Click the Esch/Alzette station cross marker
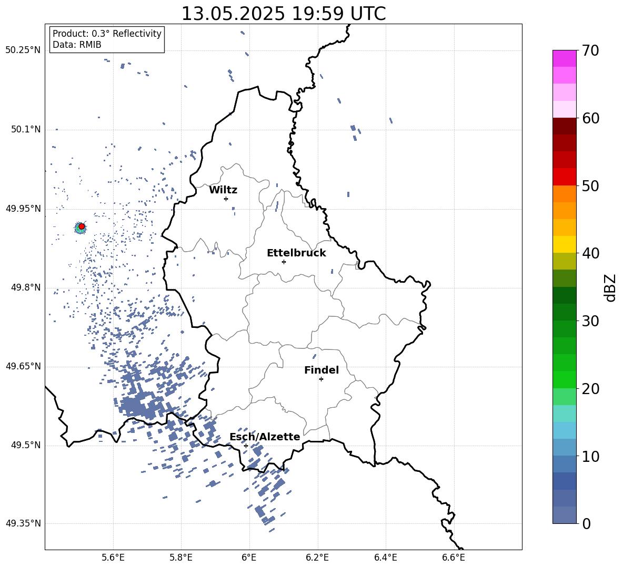Image resolution: width=623 pixels, height=568 pixels. (246, 446)
